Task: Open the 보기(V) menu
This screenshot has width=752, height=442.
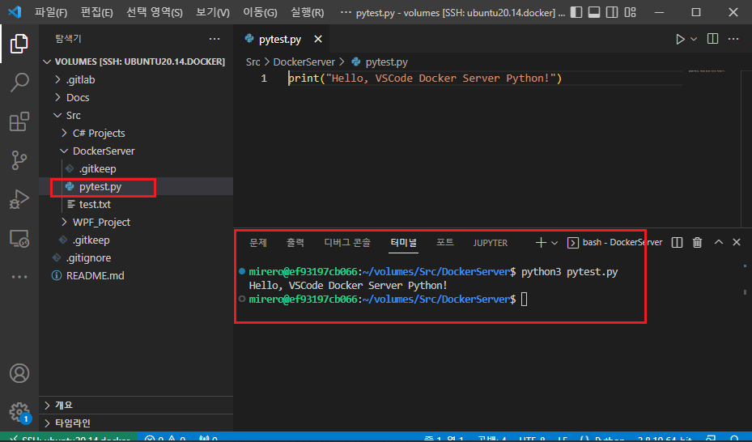Action: (213, 12)
